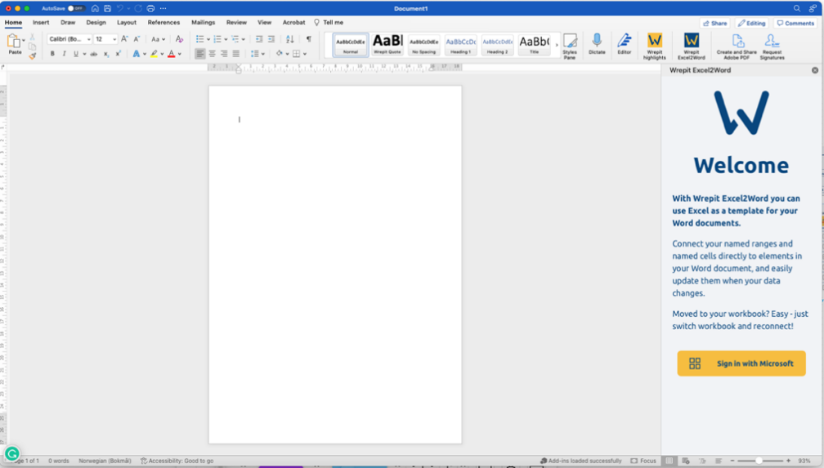Image resolution: width=824 pixels, height=468 pixels.
Task: Sort text with the A-Z sort icon
Action: click(x=289, y=39)
